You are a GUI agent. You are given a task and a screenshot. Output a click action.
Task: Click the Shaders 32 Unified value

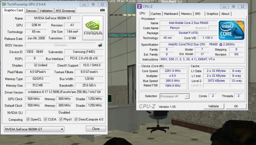[x=40, y=65]
